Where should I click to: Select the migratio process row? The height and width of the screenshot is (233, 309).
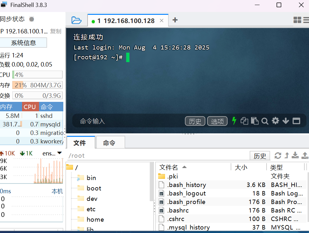pos(31,133)
